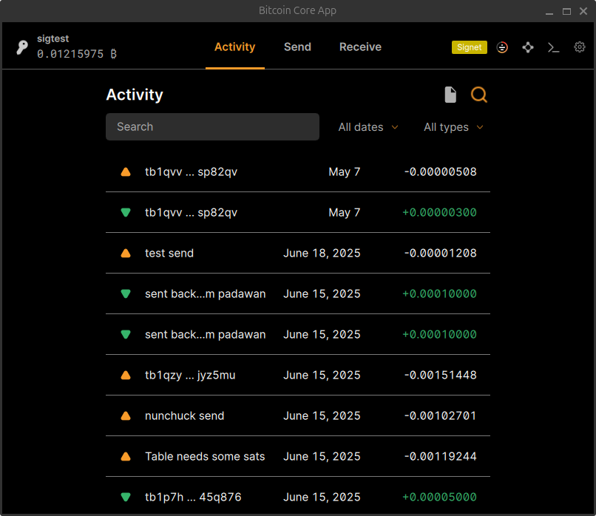Open the sigtest wallet key icon

click(22, 47)
